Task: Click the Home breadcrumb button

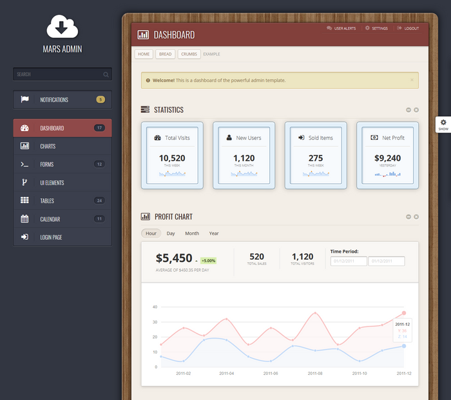Action: coord(144,54)
